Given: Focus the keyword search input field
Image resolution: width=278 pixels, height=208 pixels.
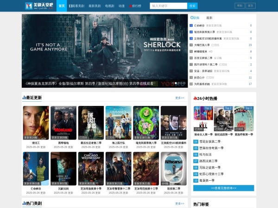Looking at the screenshot, I should (x=169, y=6).
